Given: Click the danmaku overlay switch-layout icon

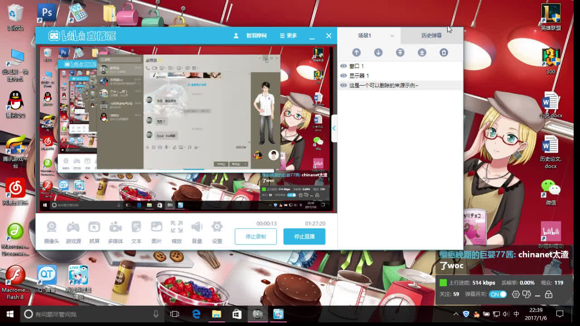Looking at the screenshot, I should coord(527,294).
